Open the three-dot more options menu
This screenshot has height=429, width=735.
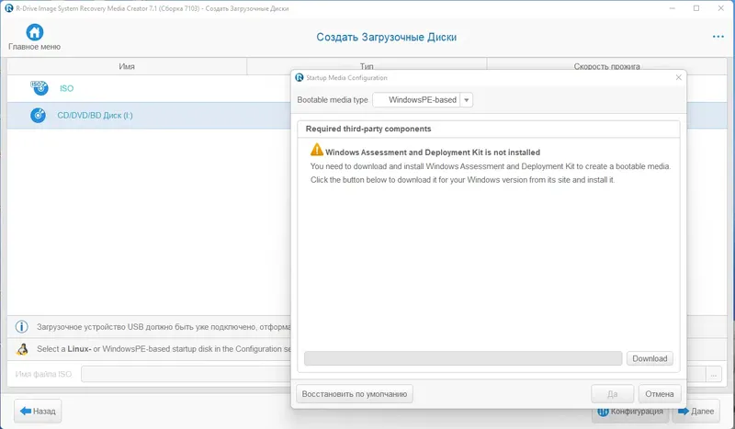(718, 37)
